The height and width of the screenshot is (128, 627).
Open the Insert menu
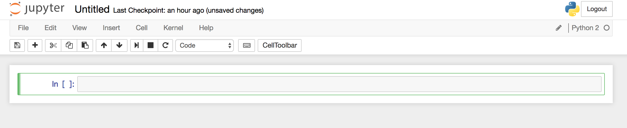coord(111,28)
